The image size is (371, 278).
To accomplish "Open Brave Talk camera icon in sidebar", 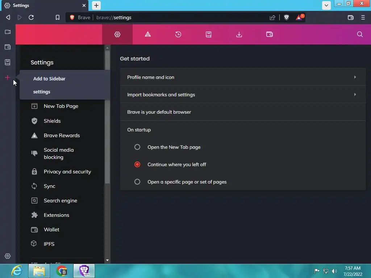I will 8,32.
